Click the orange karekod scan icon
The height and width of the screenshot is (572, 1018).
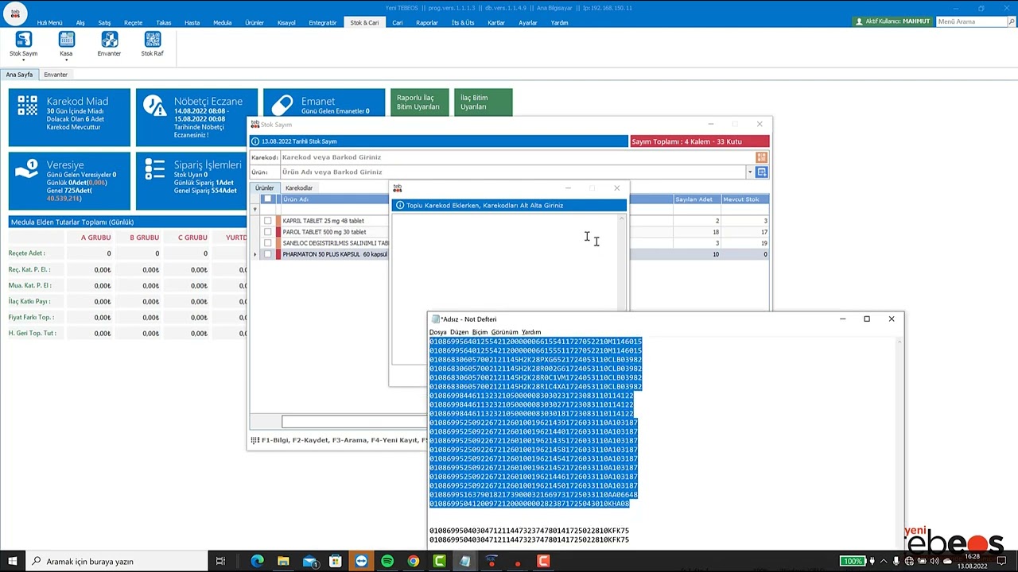pos(761,157)
